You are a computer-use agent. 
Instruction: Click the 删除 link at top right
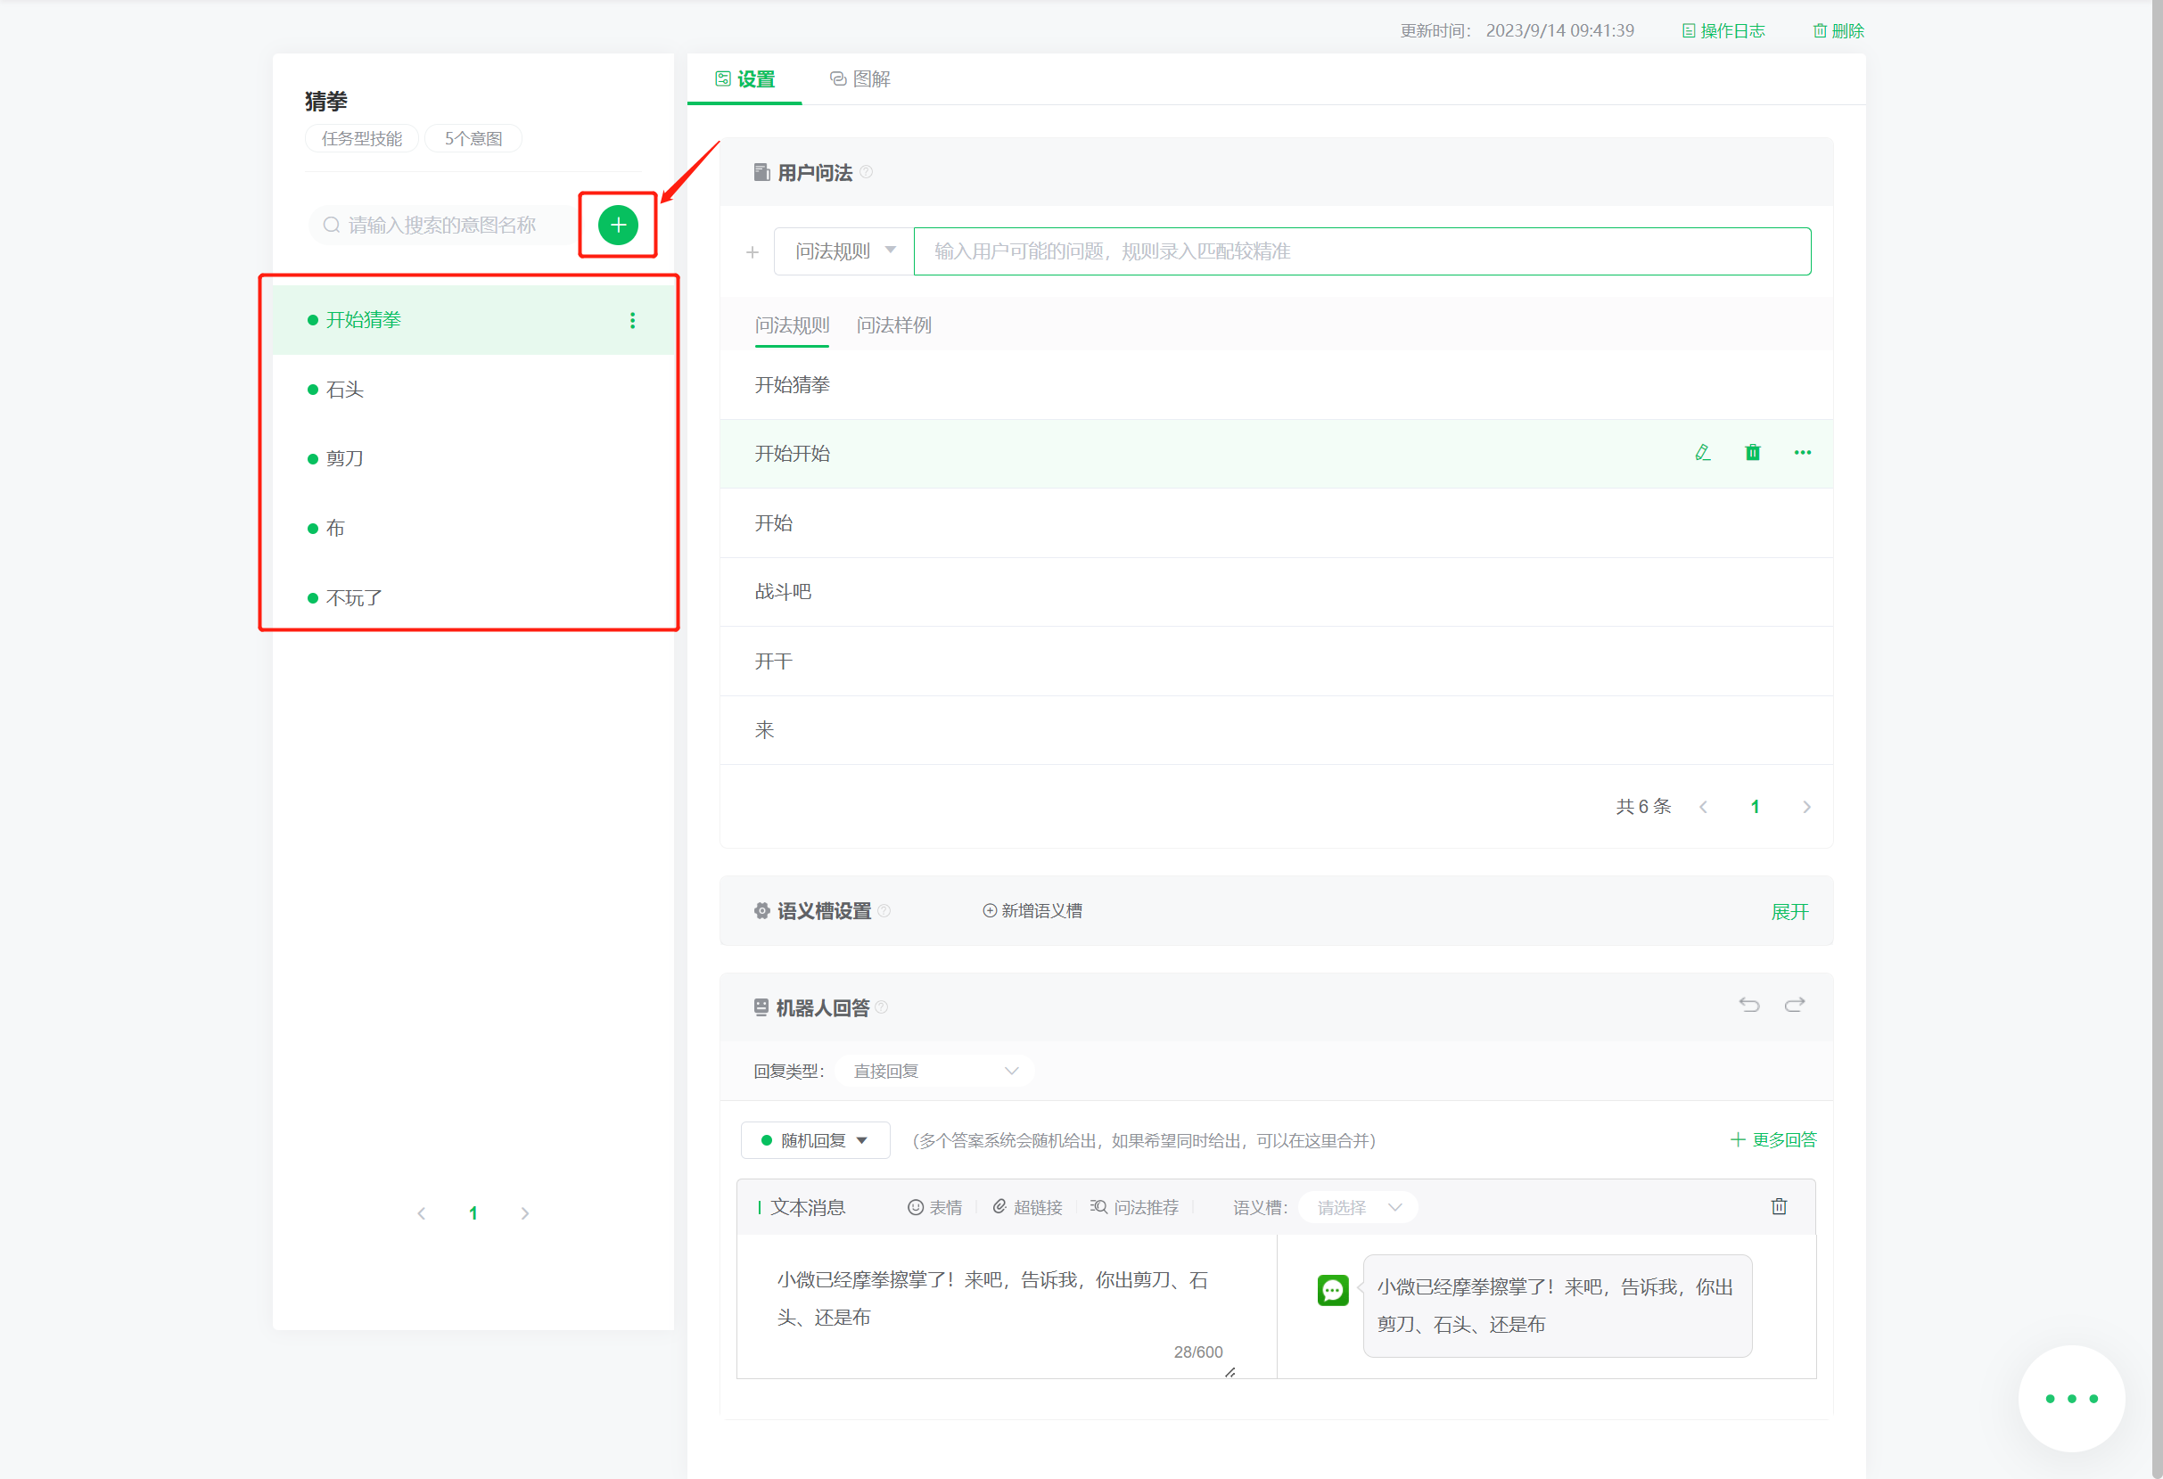pyautogui.click(x=1838, y=30)
